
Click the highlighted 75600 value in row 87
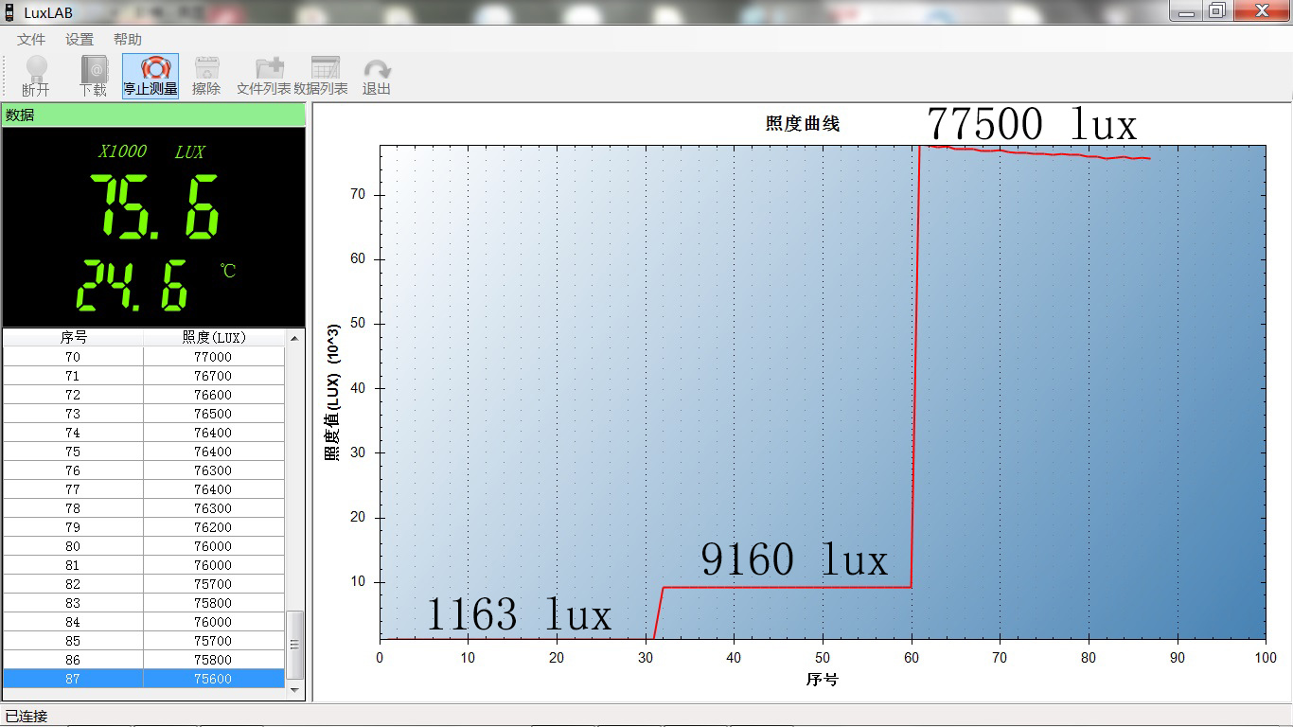pos(213,679)
